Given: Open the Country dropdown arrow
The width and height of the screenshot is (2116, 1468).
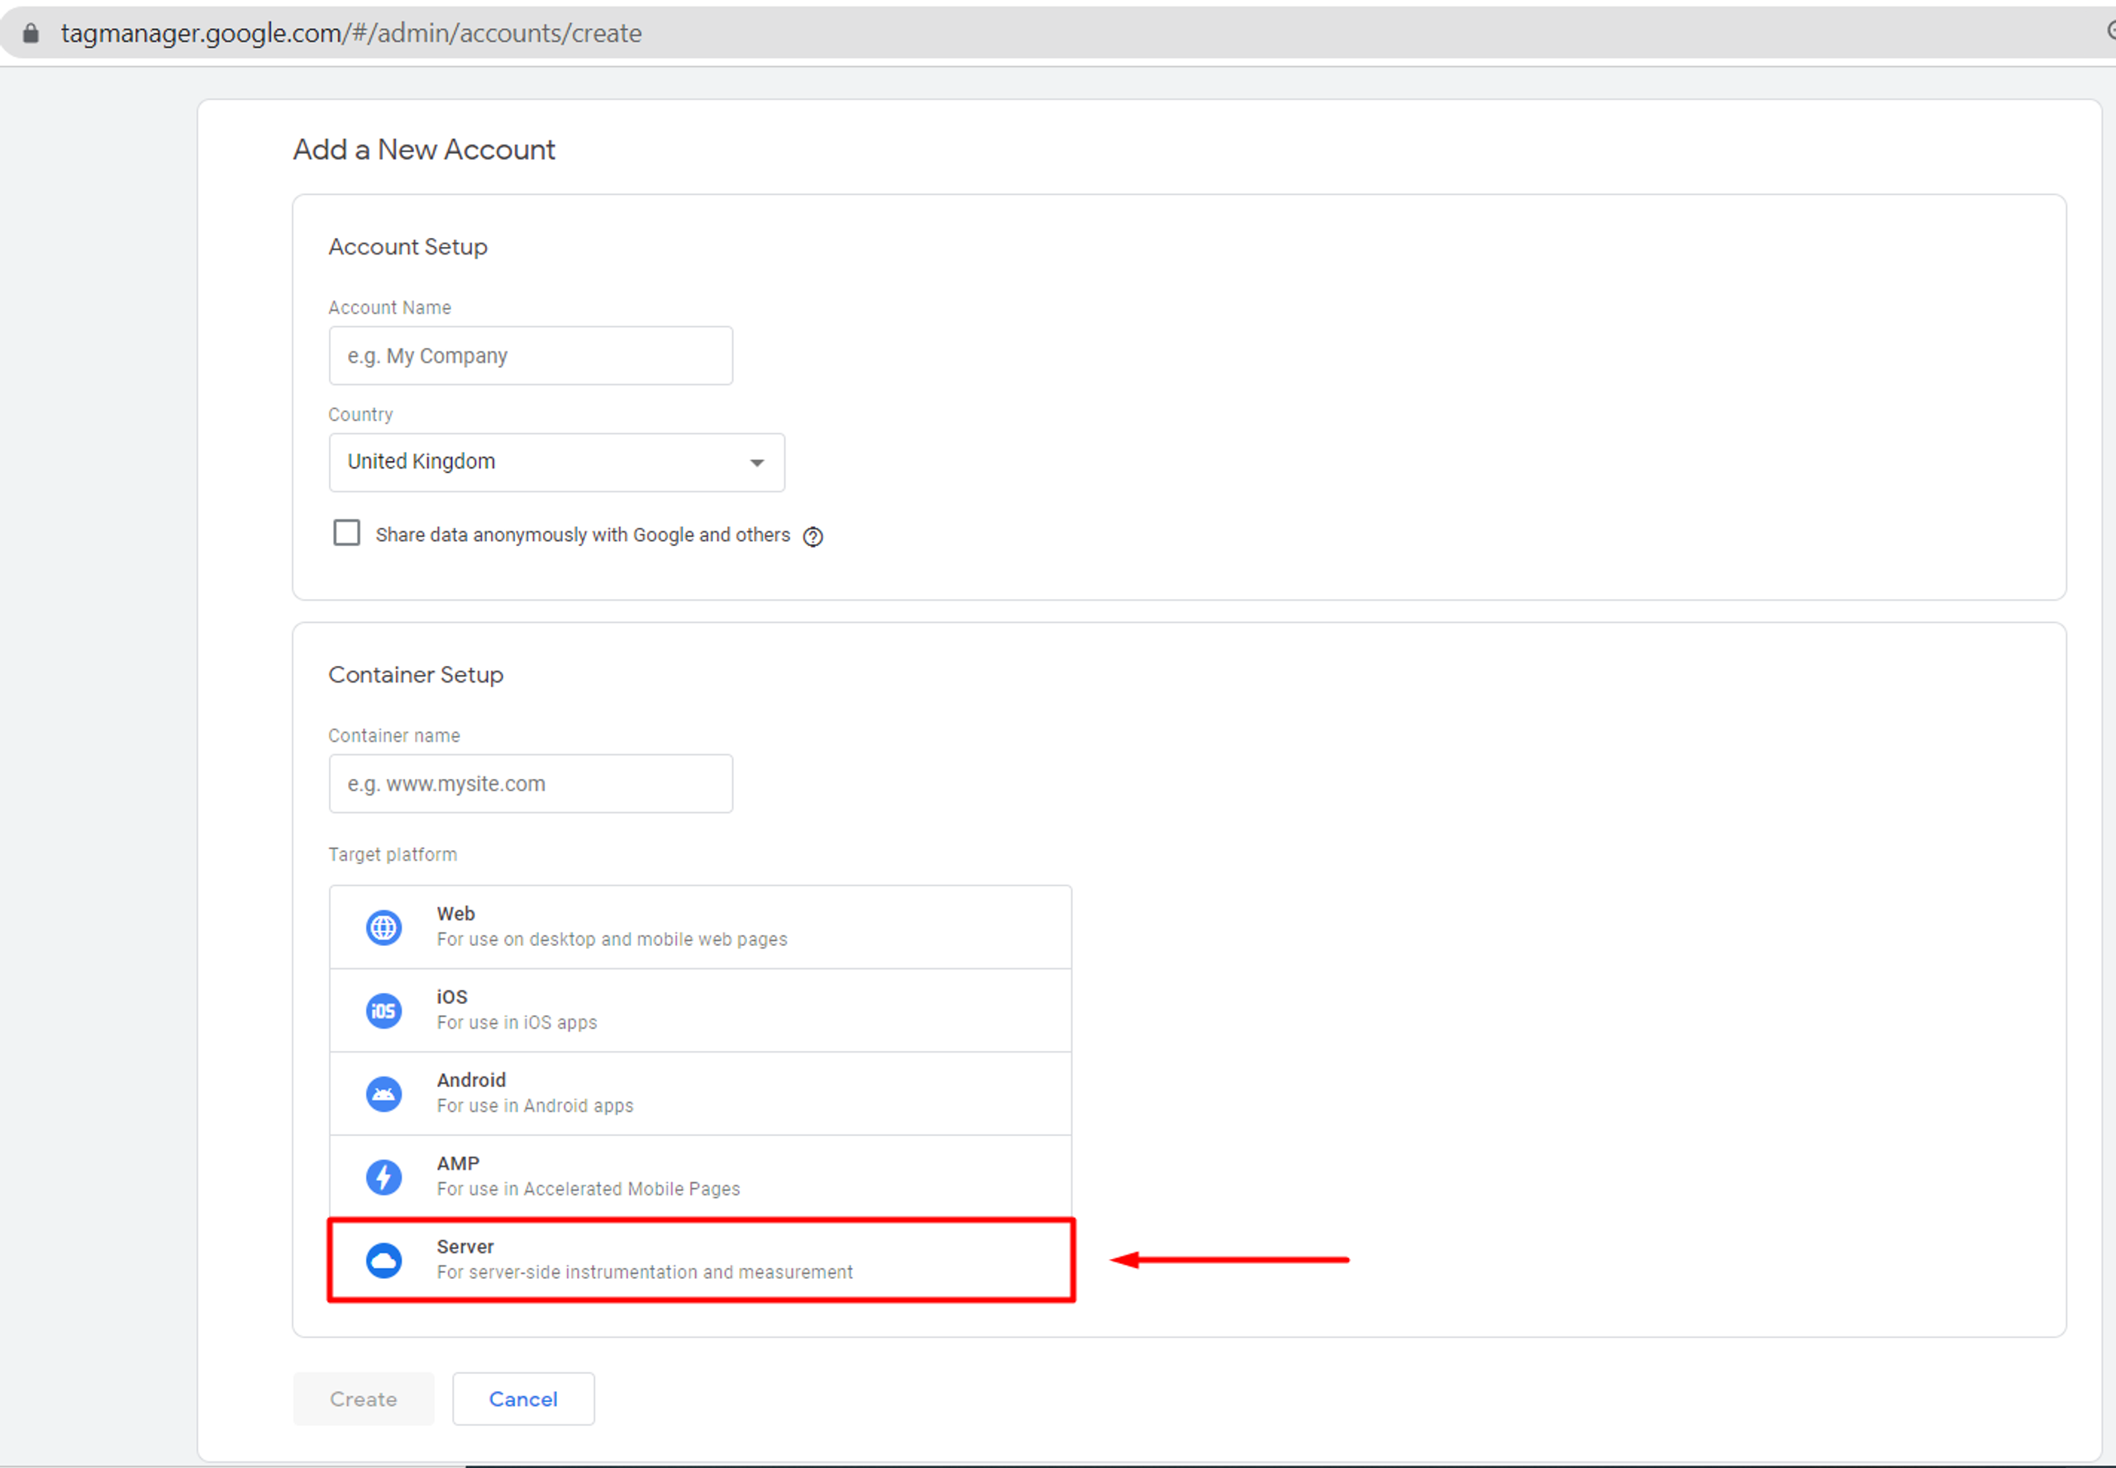Looking at the screenshot, I should 756,463.
